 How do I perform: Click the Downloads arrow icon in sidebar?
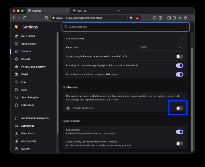[16, 134]
